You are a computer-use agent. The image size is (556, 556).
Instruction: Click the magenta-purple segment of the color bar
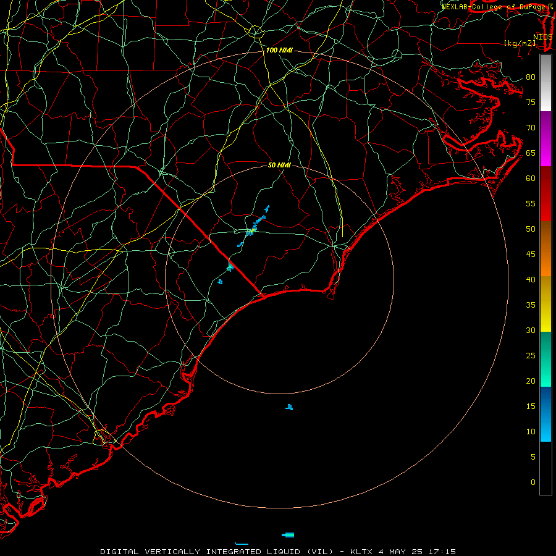click(545, 138)
